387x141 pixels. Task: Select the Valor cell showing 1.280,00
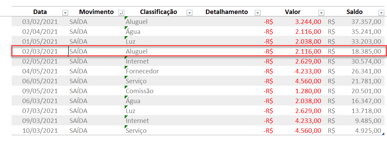[293, 91]
